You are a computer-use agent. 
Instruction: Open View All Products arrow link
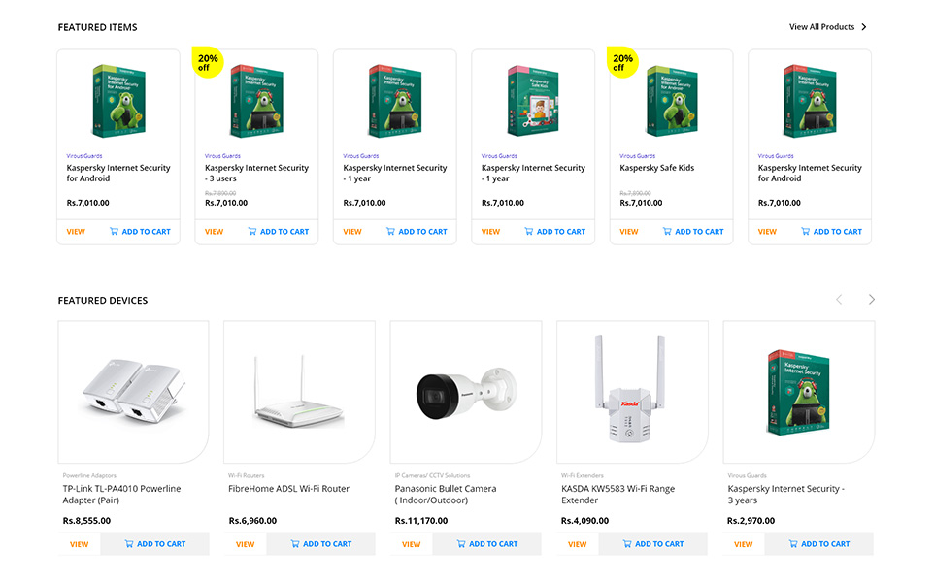pos(864,27)
